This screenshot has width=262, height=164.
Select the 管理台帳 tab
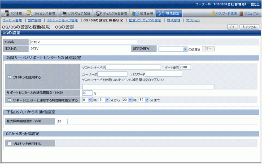click(143, 13)
